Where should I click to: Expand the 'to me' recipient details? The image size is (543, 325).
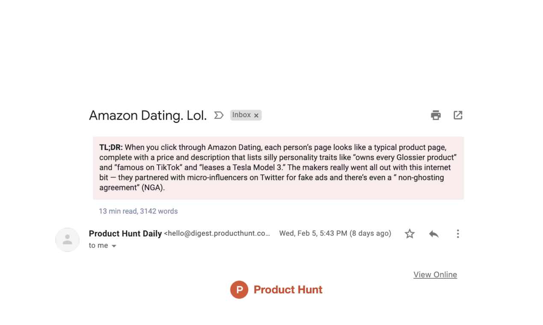click(x=114, y=245)
